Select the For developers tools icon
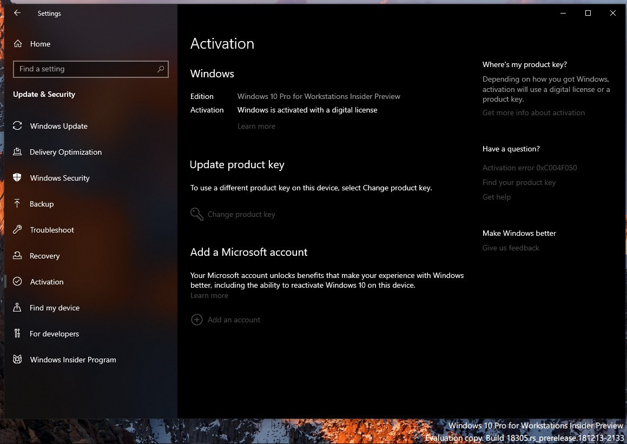Screen dimensions: 627x444 pyautogui.click(x=17, y=333)
